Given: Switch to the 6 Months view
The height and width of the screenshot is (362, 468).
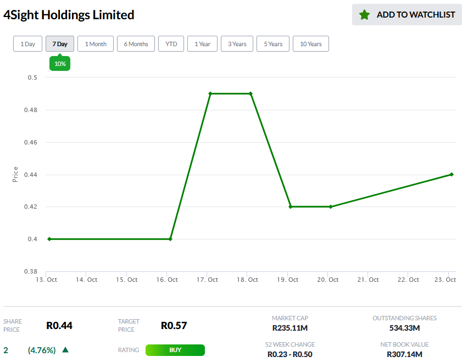Looking at the screenshot, I should (136, 44).
